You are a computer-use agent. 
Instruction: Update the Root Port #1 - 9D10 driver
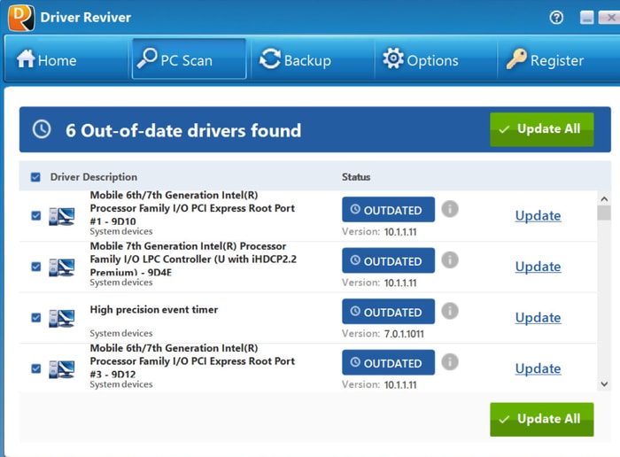(539, 216)
